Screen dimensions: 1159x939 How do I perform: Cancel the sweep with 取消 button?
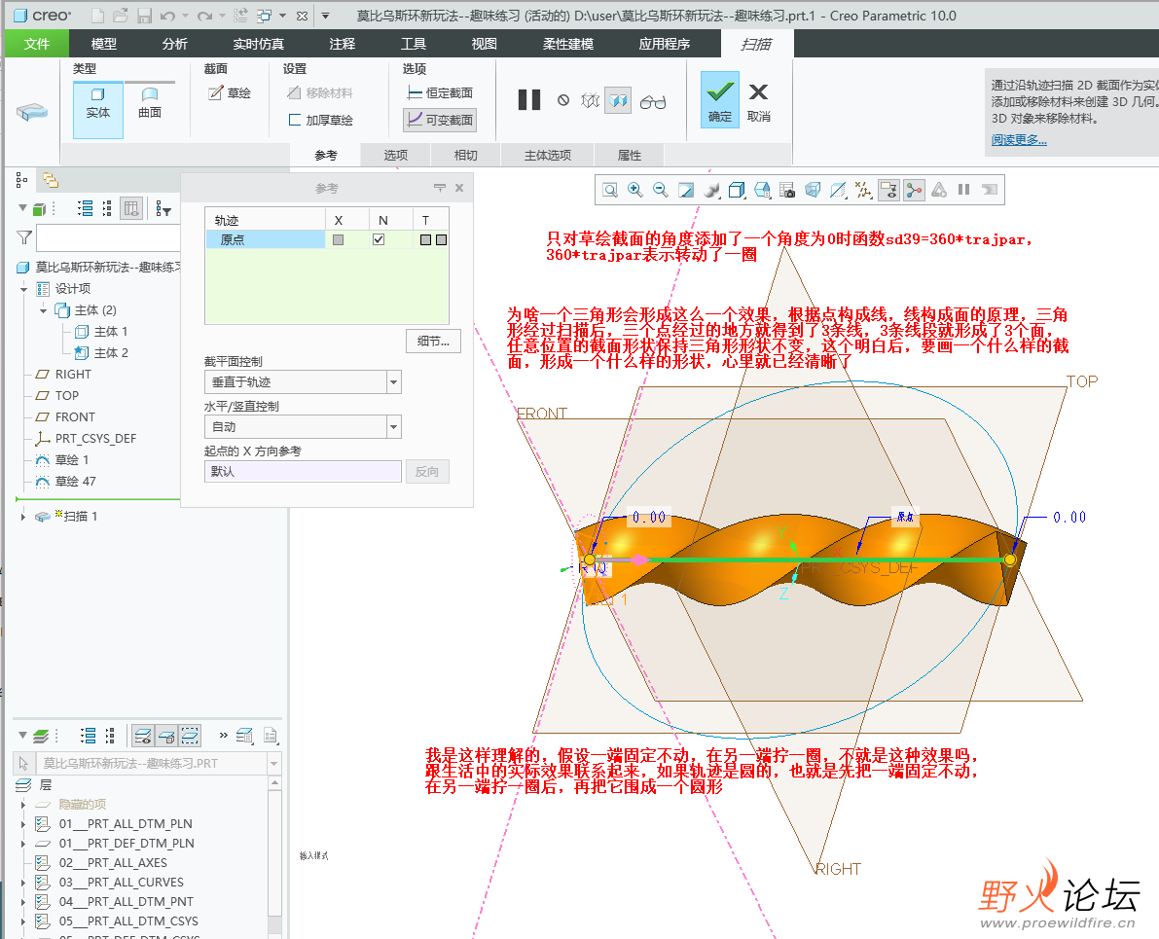(758, 101)
